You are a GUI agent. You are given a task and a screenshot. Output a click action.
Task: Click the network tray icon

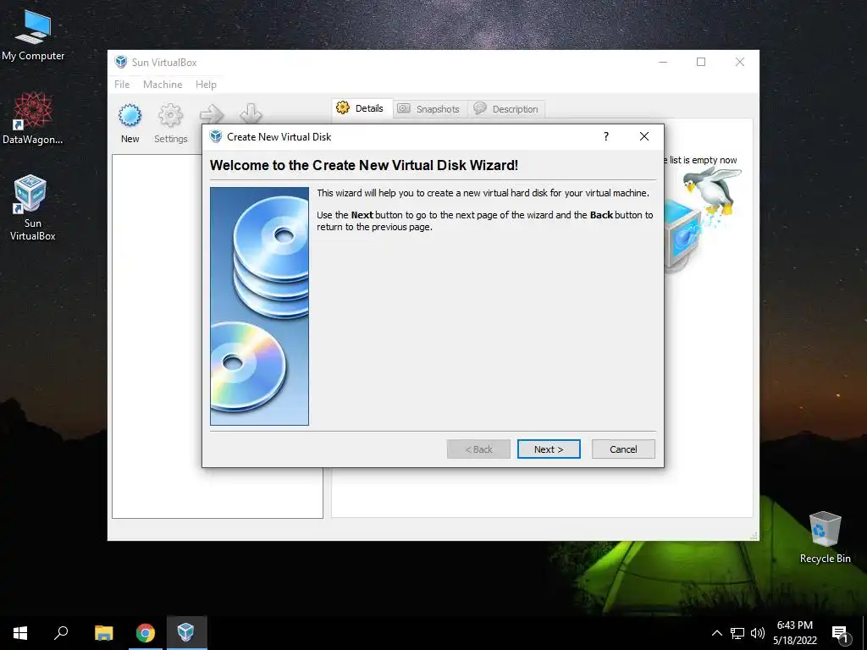click(x=737, y=633)
